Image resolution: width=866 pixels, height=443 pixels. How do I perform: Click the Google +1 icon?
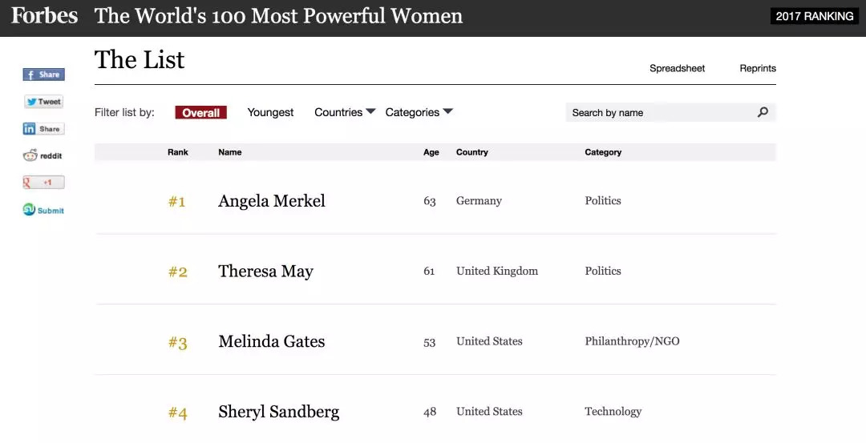click(43, 183)
